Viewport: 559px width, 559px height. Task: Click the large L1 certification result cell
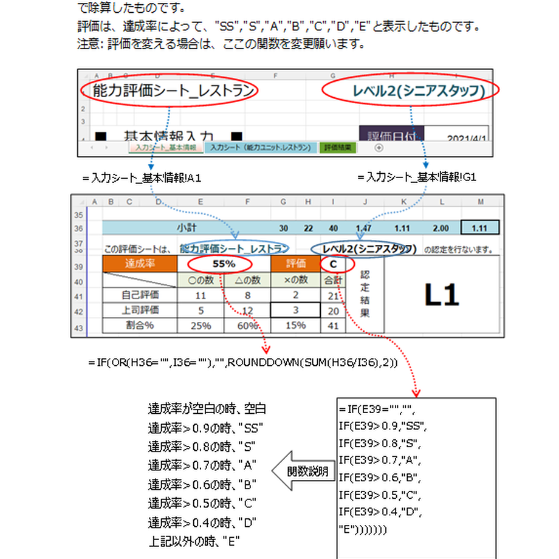coord(442,295)
